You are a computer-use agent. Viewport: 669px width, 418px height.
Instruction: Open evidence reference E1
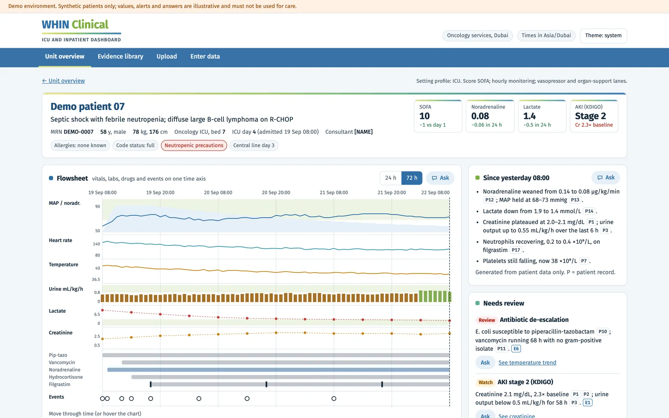pos(587,403)
